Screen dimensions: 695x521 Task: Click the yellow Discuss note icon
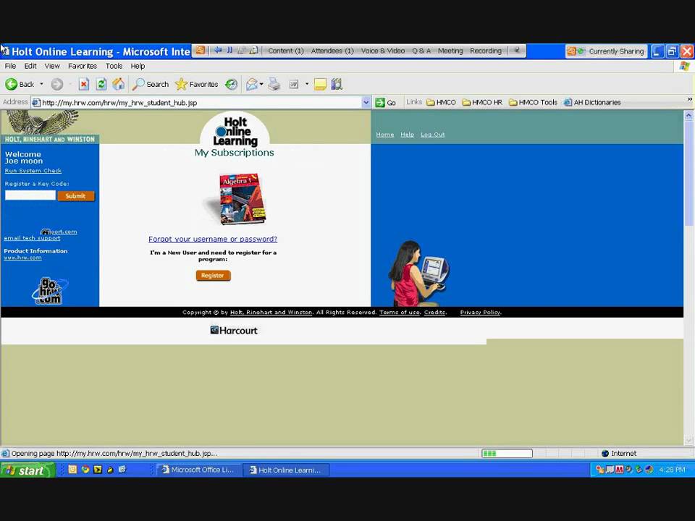320,84
